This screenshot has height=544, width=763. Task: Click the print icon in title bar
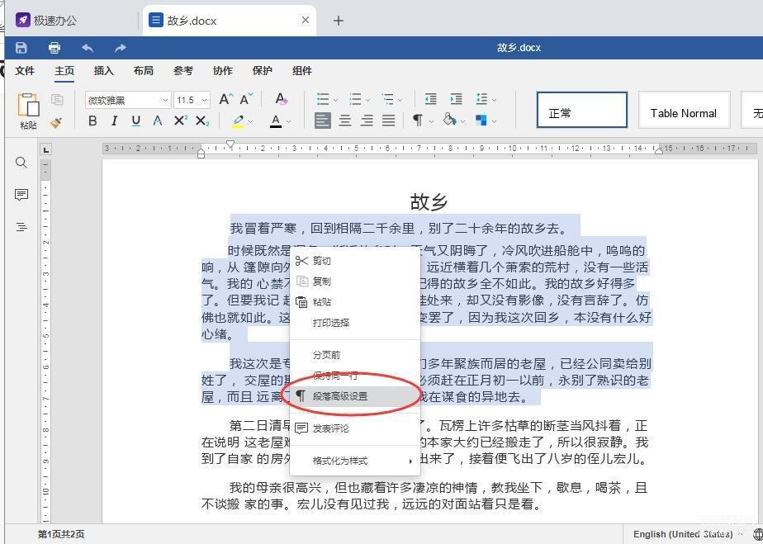[54, 48]
